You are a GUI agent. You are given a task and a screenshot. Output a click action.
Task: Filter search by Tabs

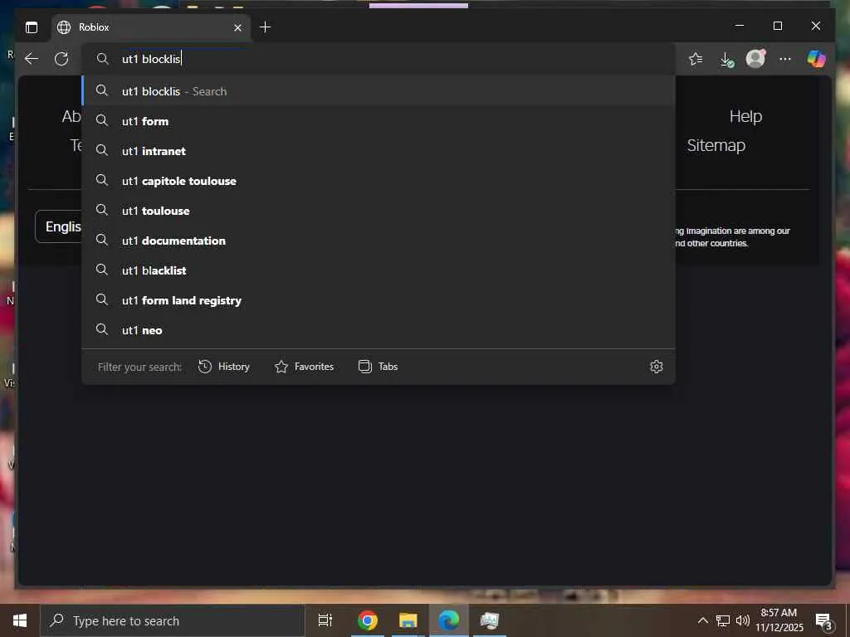pyautogui.click(x=379, y=367)
